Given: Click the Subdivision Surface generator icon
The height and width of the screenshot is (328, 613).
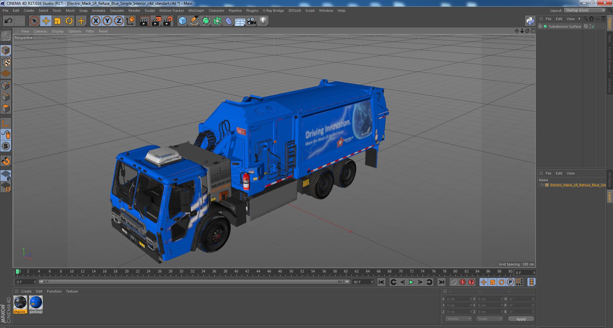Looking at the screenshot, I should click(x=206, y=21).
